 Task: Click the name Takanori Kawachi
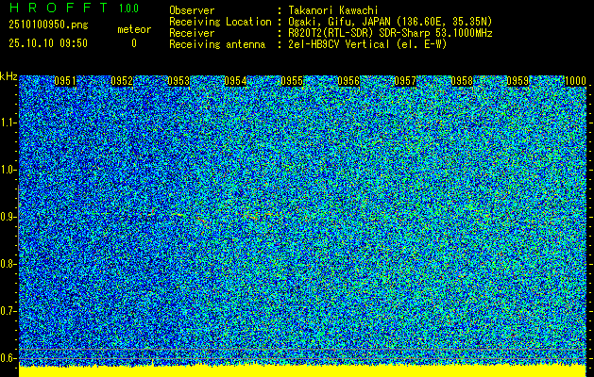pos(333,10)
